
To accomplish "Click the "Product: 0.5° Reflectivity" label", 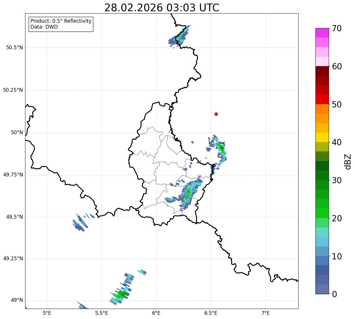I will [61, 21].
